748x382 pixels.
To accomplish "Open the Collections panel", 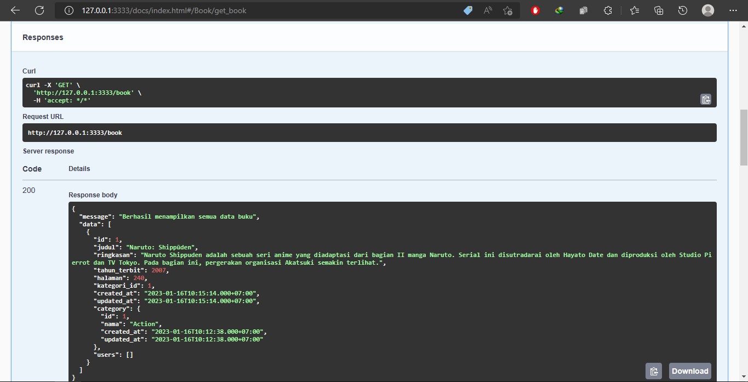I will [659, 10].
